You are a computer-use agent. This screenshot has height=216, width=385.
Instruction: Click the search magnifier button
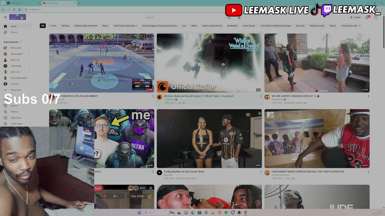(229, 17)
